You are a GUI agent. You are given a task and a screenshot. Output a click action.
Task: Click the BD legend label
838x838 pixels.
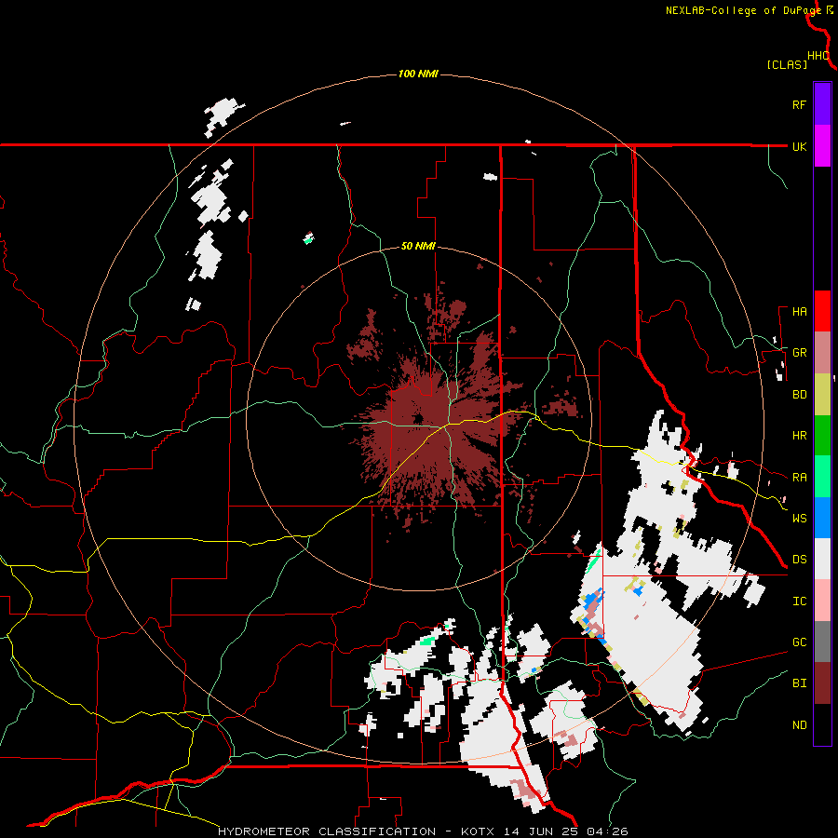point(799,395)
